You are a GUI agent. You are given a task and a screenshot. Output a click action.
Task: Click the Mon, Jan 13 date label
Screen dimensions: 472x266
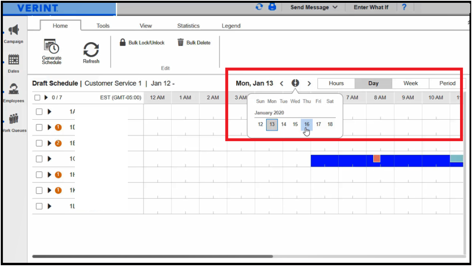point(255,83)
